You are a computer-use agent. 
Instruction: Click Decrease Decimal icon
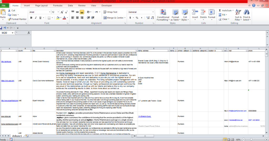coord(152,17)
